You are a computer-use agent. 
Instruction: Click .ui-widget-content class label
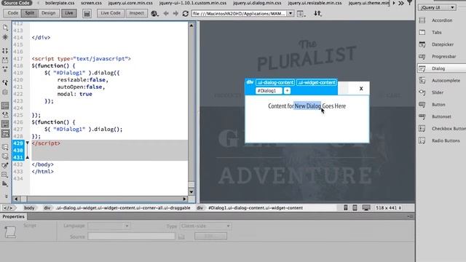coord(316,82)
